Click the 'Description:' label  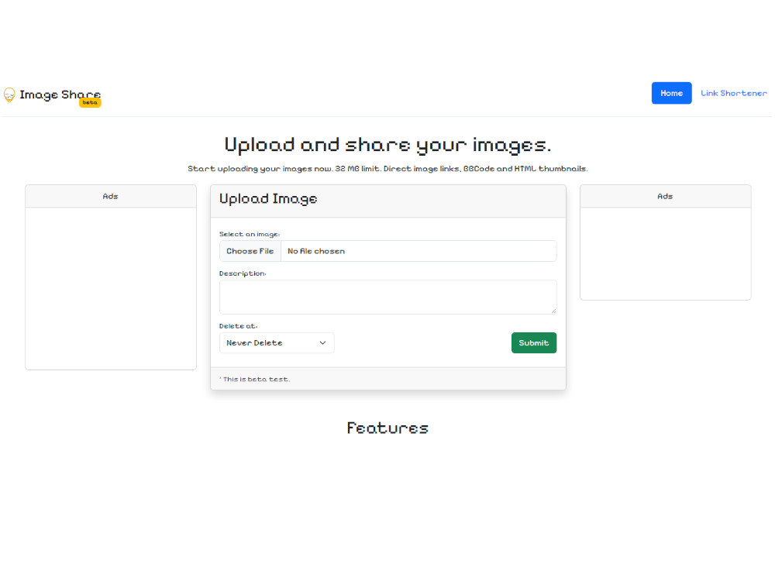pos(243,273)
